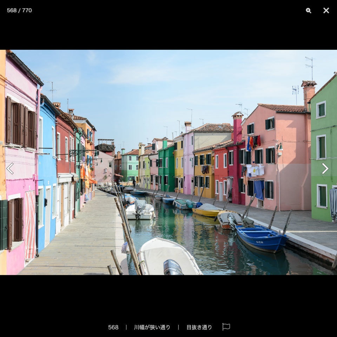Screen dimensions: 337x337
Task: Open the 川幅が狭い通り tag link
Action: [152, 327]
